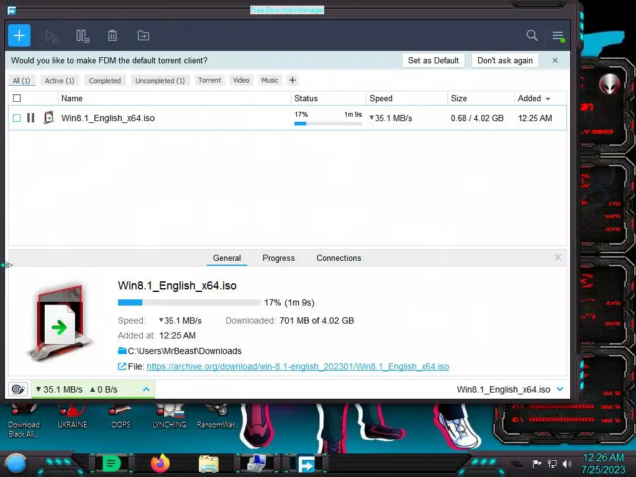Open File Explorer from the taskbar
The image size is (636, 477).
(x=209, y=464)
